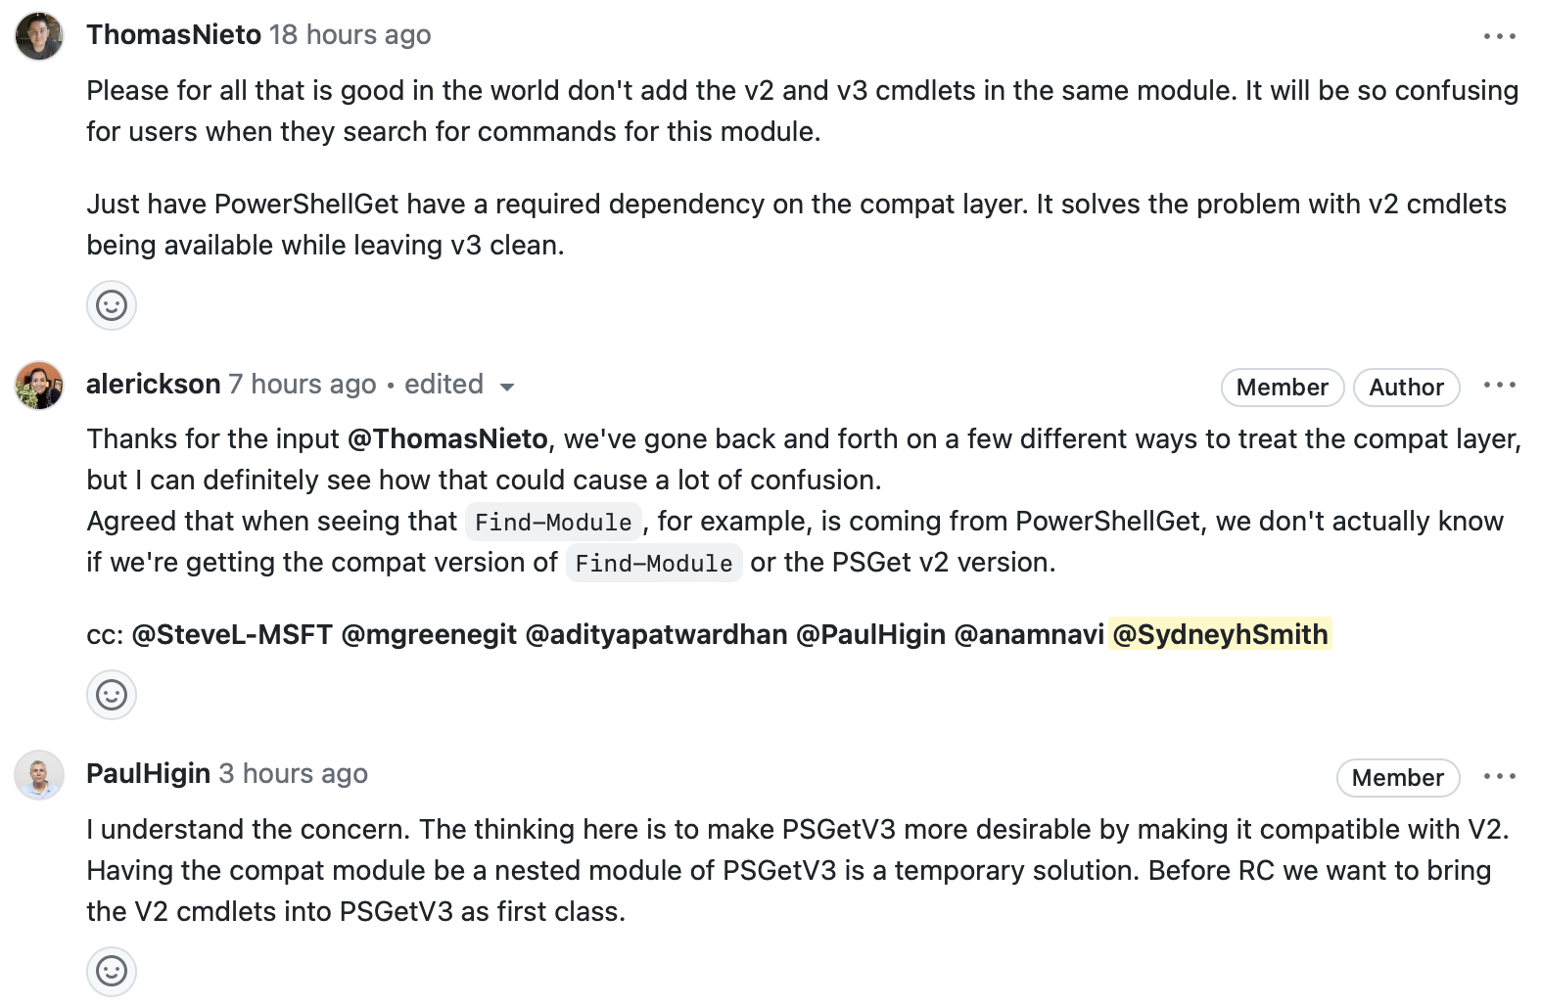Click the Author badge on alerickson's comment
1541x1008 pixels.
pyautogui.click(x=1406, y=388)
